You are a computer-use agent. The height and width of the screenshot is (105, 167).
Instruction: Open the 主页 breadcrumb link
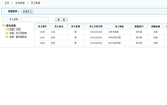(x=7, y=3)
